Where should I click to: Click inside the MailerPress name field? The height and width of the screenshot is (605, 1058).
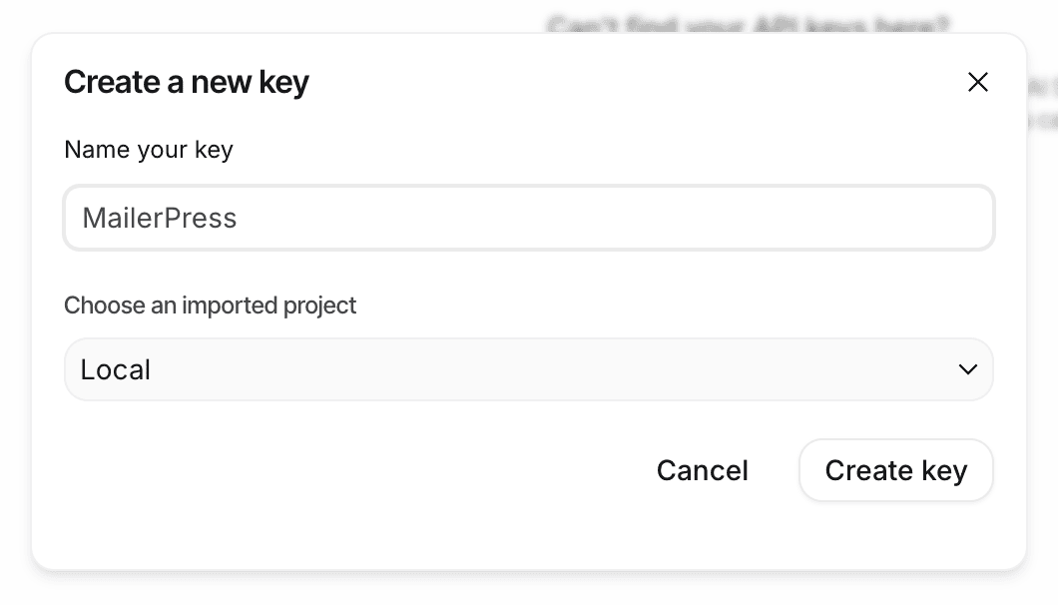(529, 218)
